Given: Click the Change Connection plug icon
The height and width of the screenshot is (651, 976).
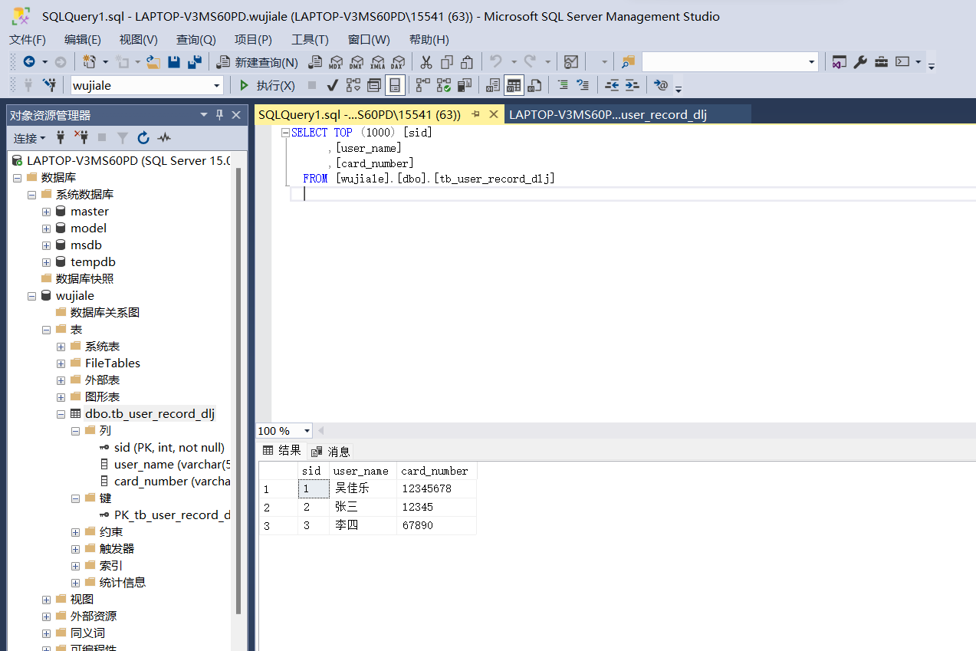Looking at the screenshot, I should click(49, 85).
